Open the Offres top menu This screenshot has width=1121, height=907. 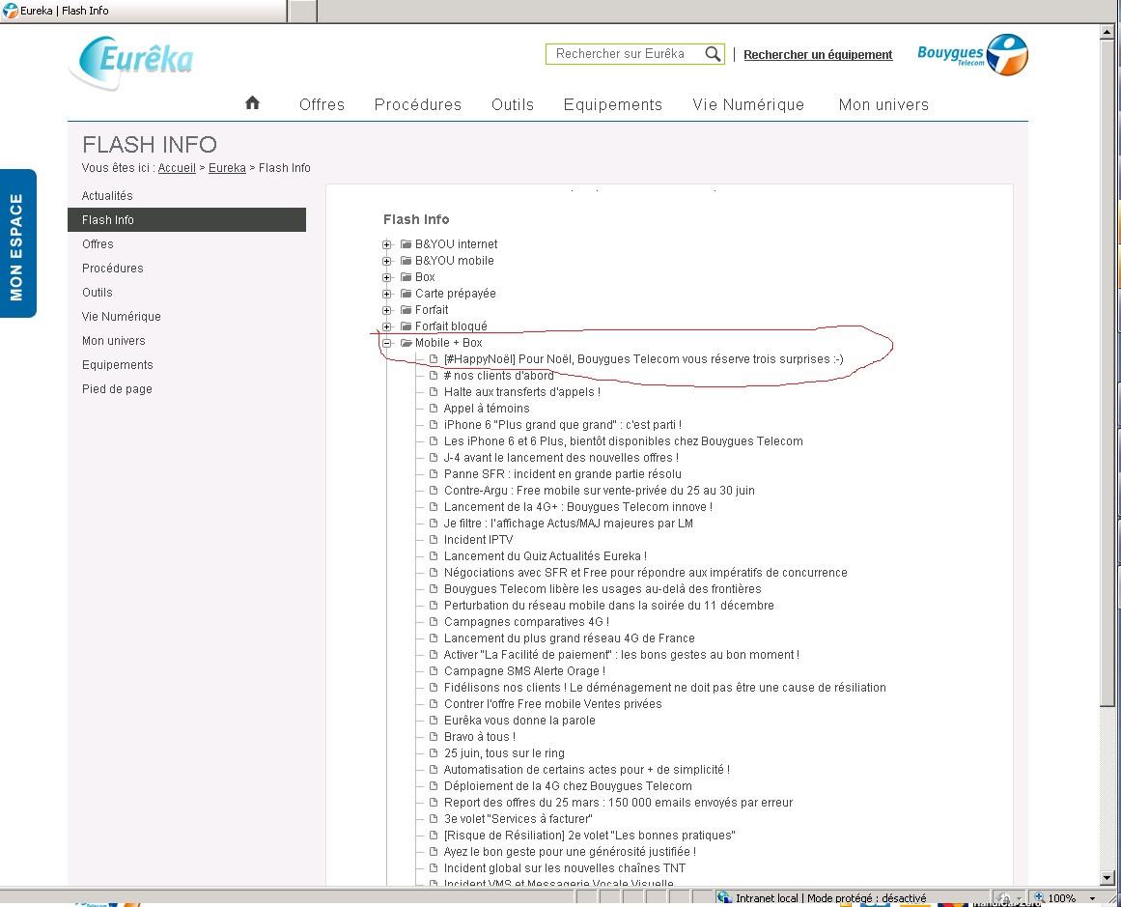pyautogui.click(x=322, y=104)
